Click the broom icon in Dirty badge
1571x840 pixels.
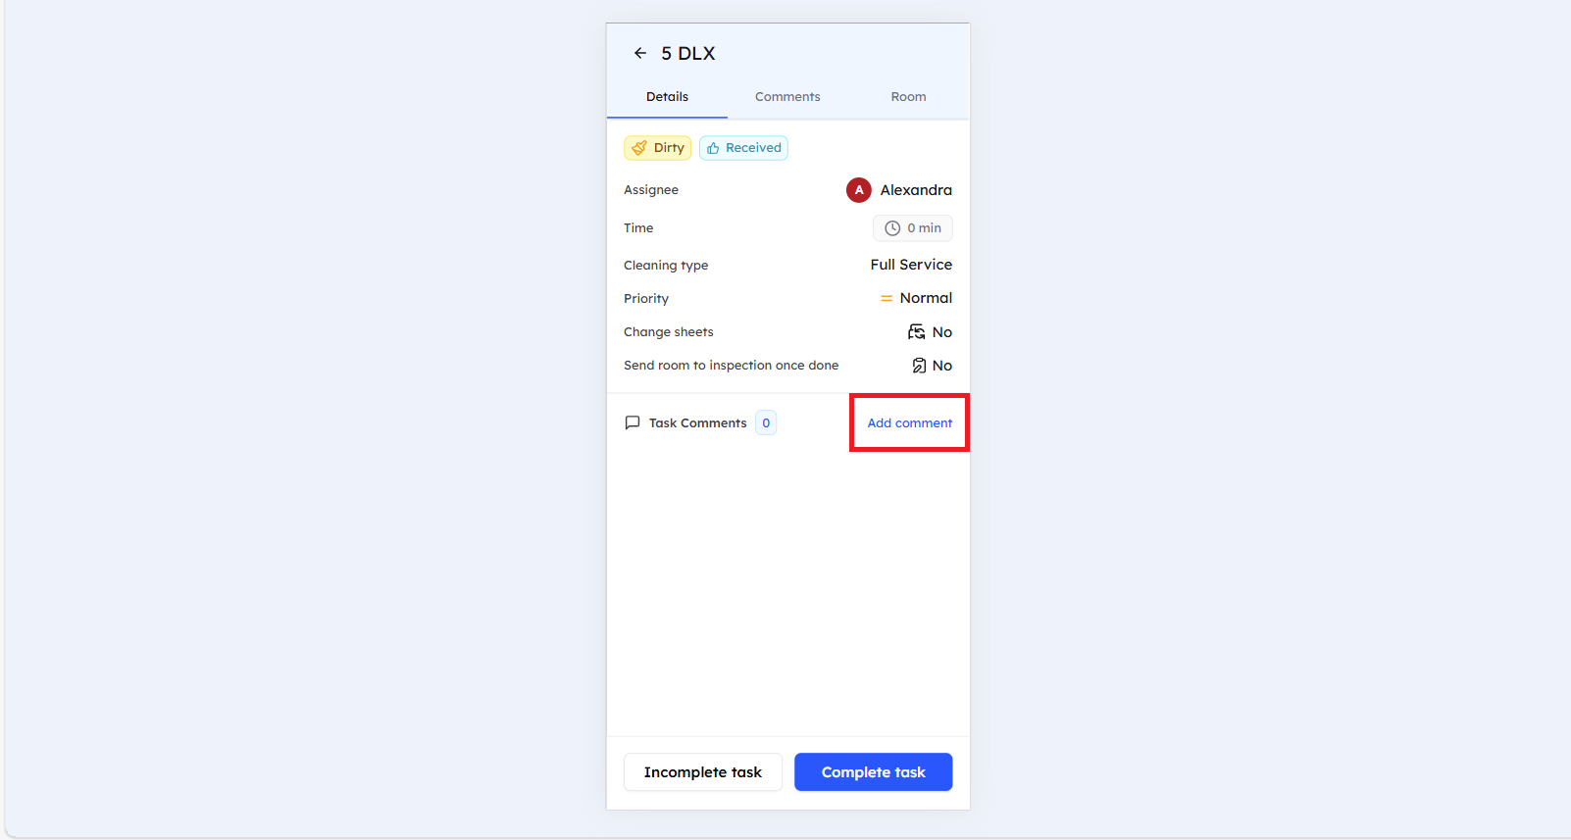pyautogui.click(x=639, y=148)
